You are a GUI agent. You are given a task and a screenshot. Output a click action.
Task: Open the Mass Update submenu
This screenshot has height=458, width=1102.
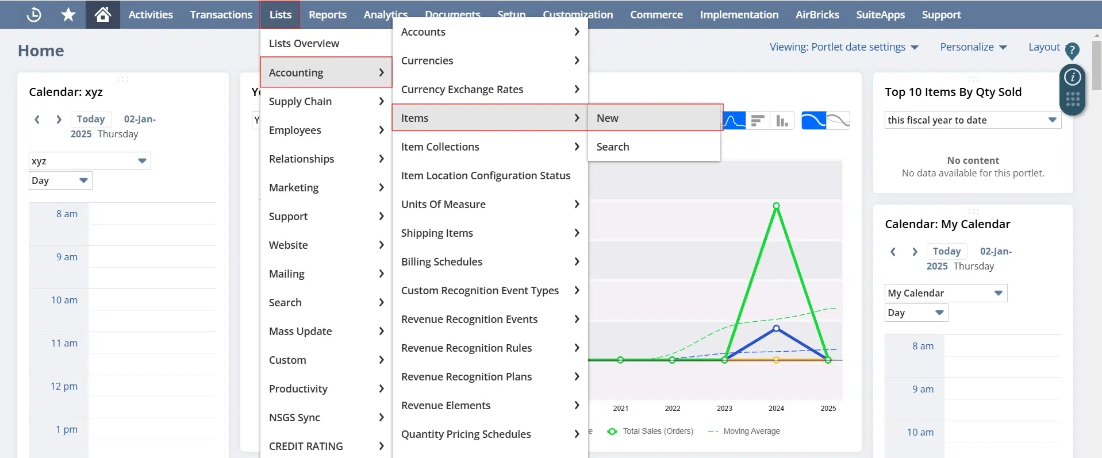[x=326, y=331]
